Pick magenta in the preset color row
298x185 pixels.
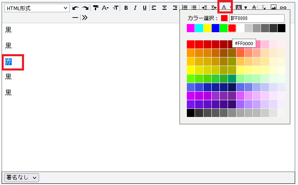pos(191,28)
